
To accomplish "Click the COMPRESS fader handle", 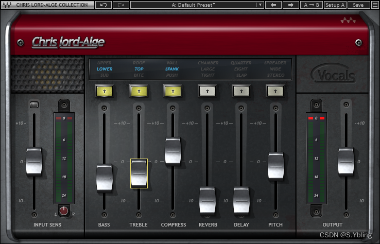I will pos(173,151).
